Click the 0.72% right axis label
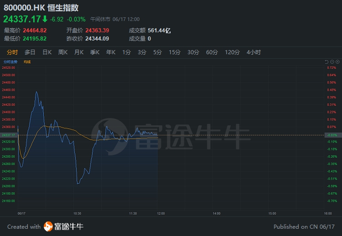Image resolution: width=342 pixels, height=236 pixels. tap(332, 68)
